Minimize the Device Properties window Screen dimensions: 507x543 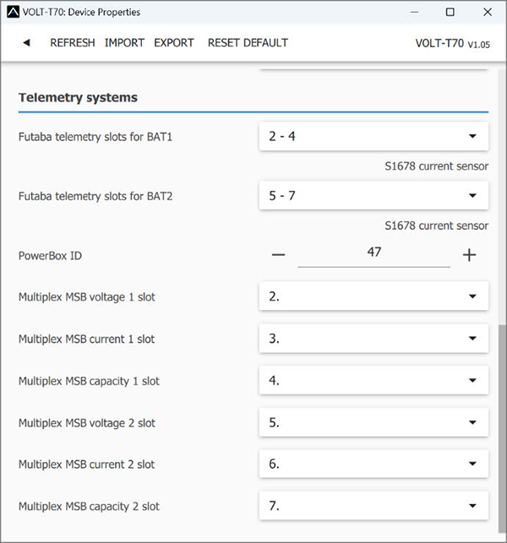(x=415, y=12)
